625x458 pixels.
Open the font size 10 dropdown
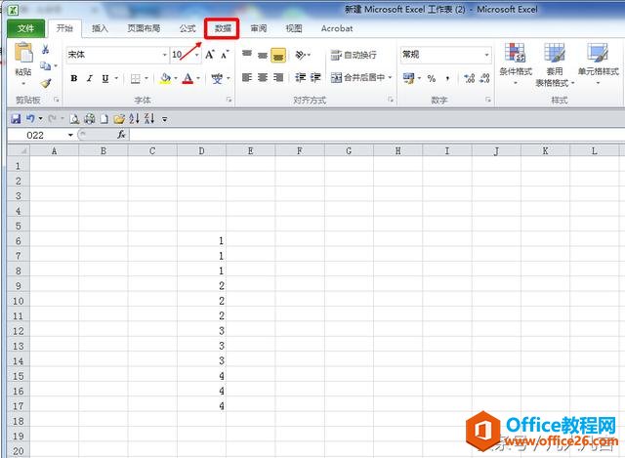click(x=196, y=55)
